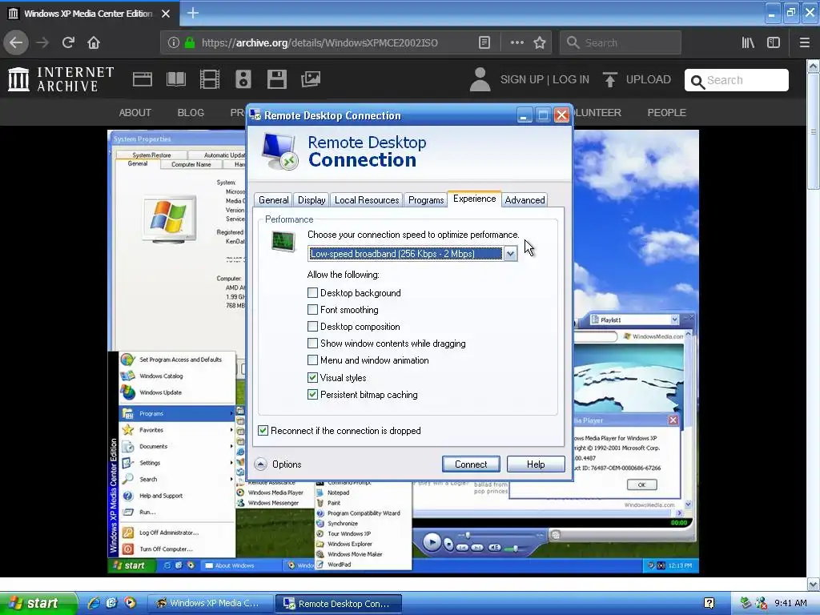Reload the page with the refresh icon

point(68,43)
